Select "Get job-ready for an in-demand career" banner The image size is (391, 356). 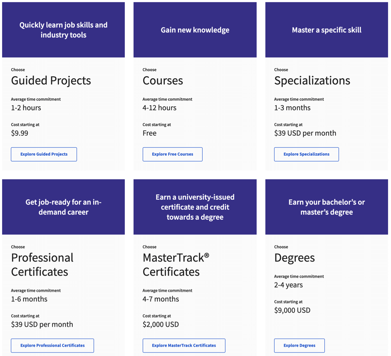click(63, 207)
